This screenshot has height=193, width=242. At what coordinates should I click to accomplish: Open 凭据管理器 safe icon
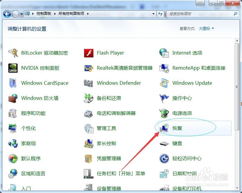[88, 159]
